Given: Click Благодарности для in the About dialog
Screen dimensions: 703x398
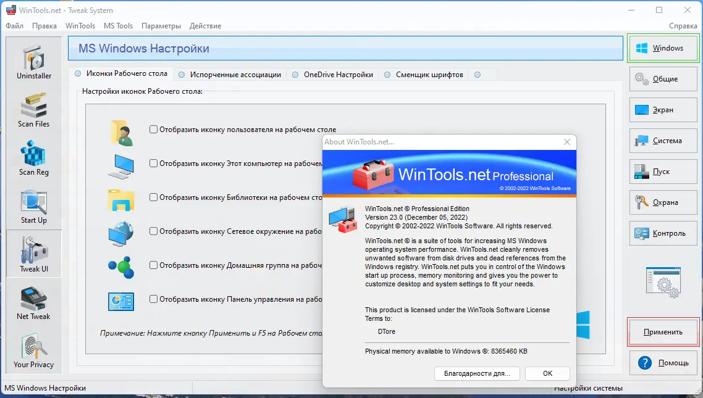Looking at the screenshot, I should 477,373.
